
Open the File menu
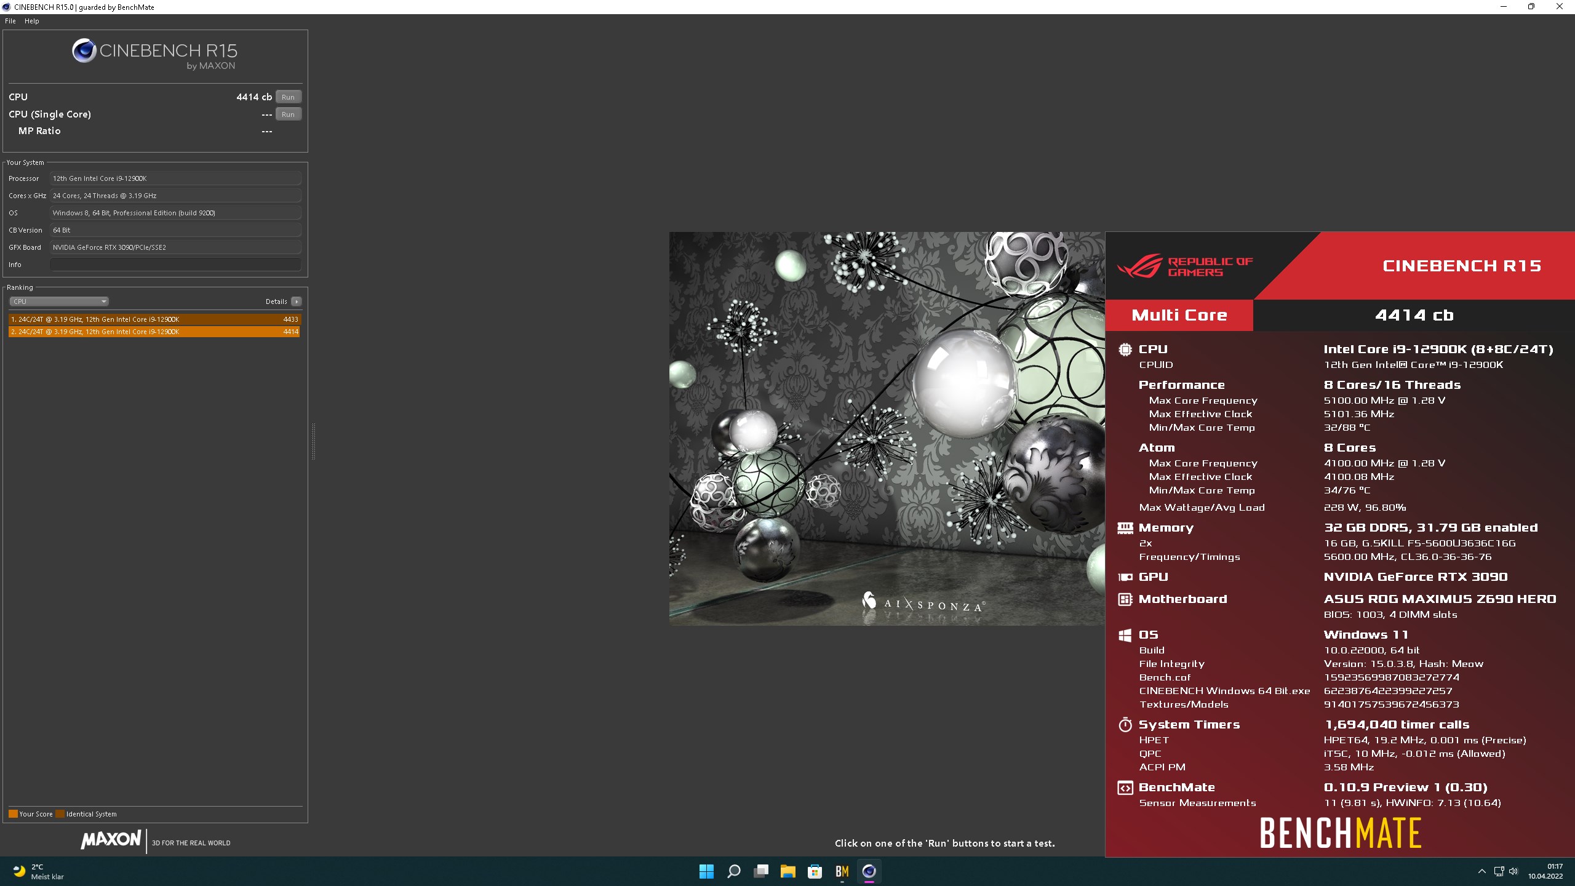10,21
